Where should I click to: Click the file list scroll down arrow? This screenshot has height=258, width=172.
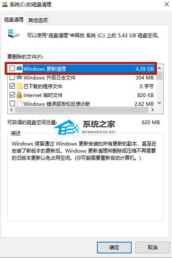click(160, 103)
